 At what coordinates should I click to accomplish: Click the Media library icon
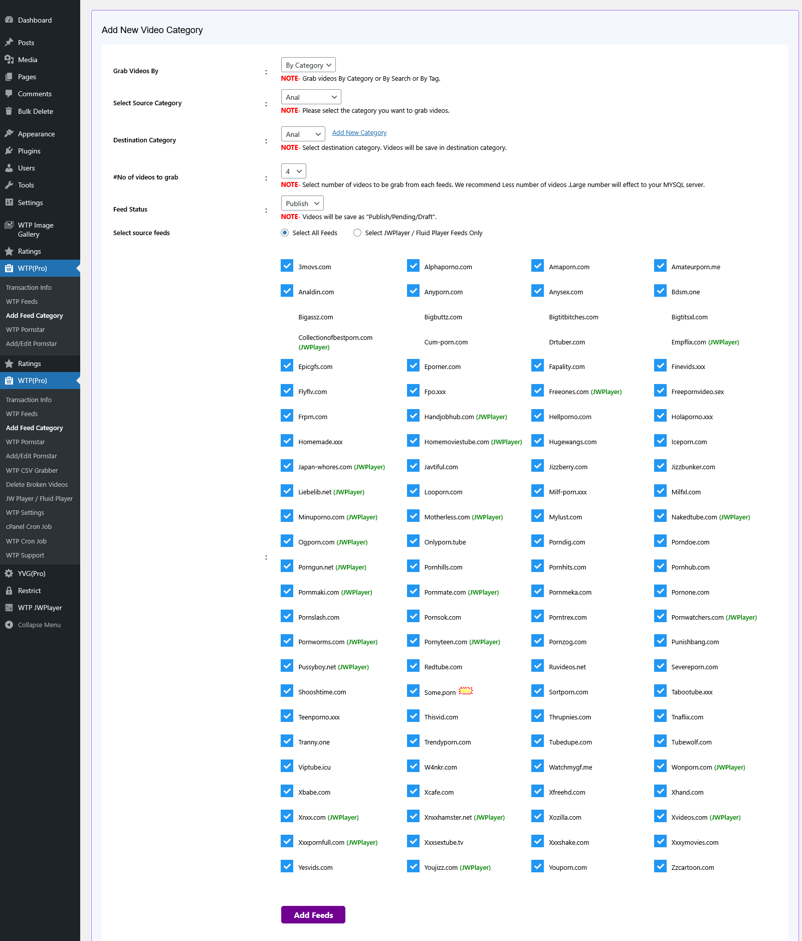coord(9,59)
